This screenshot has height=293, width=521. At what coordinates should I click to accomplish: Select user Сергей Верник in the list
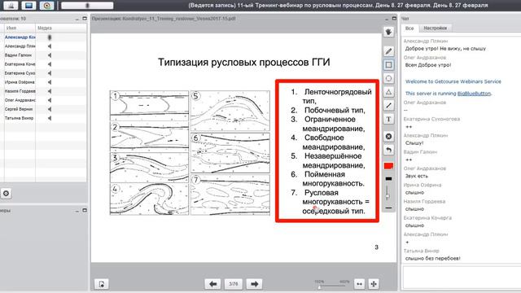coord(19,109)
